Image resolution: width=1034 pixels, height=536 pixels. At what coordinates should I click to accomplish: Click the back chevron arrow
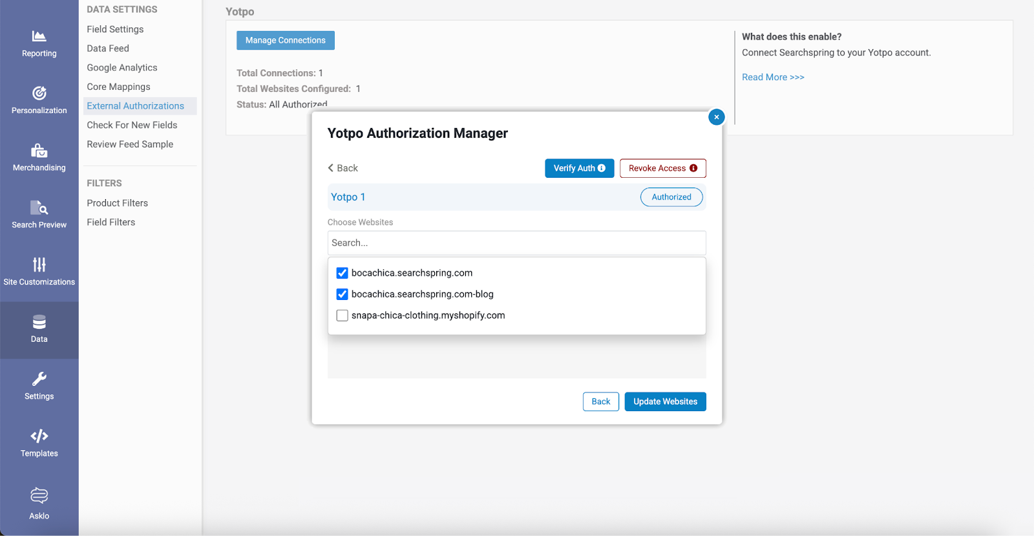coord(331,168)
